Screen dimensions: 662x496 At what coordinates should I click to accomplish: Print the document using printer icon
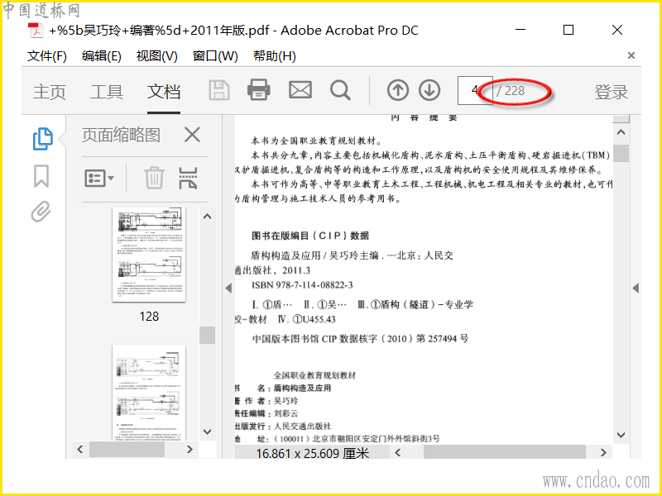coord(259,90)
